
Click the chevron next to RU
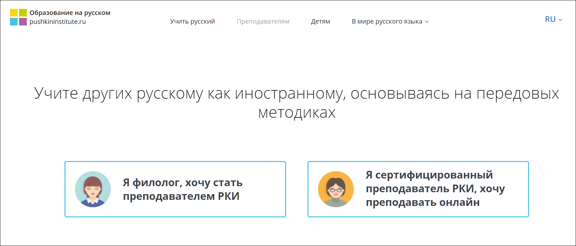[560, 20]
